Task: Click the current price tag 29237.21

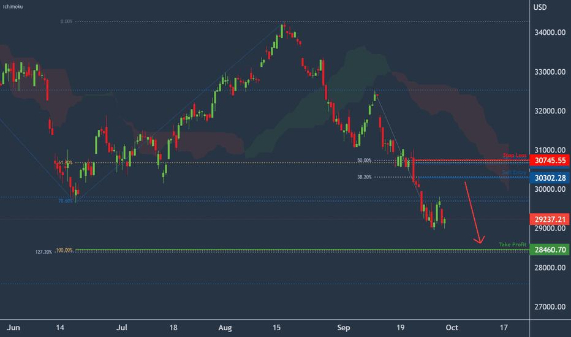Action: click(550, 219)
